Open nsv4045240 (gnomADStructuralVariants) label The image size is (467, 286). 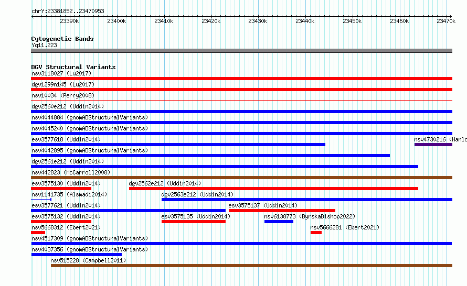90,128
